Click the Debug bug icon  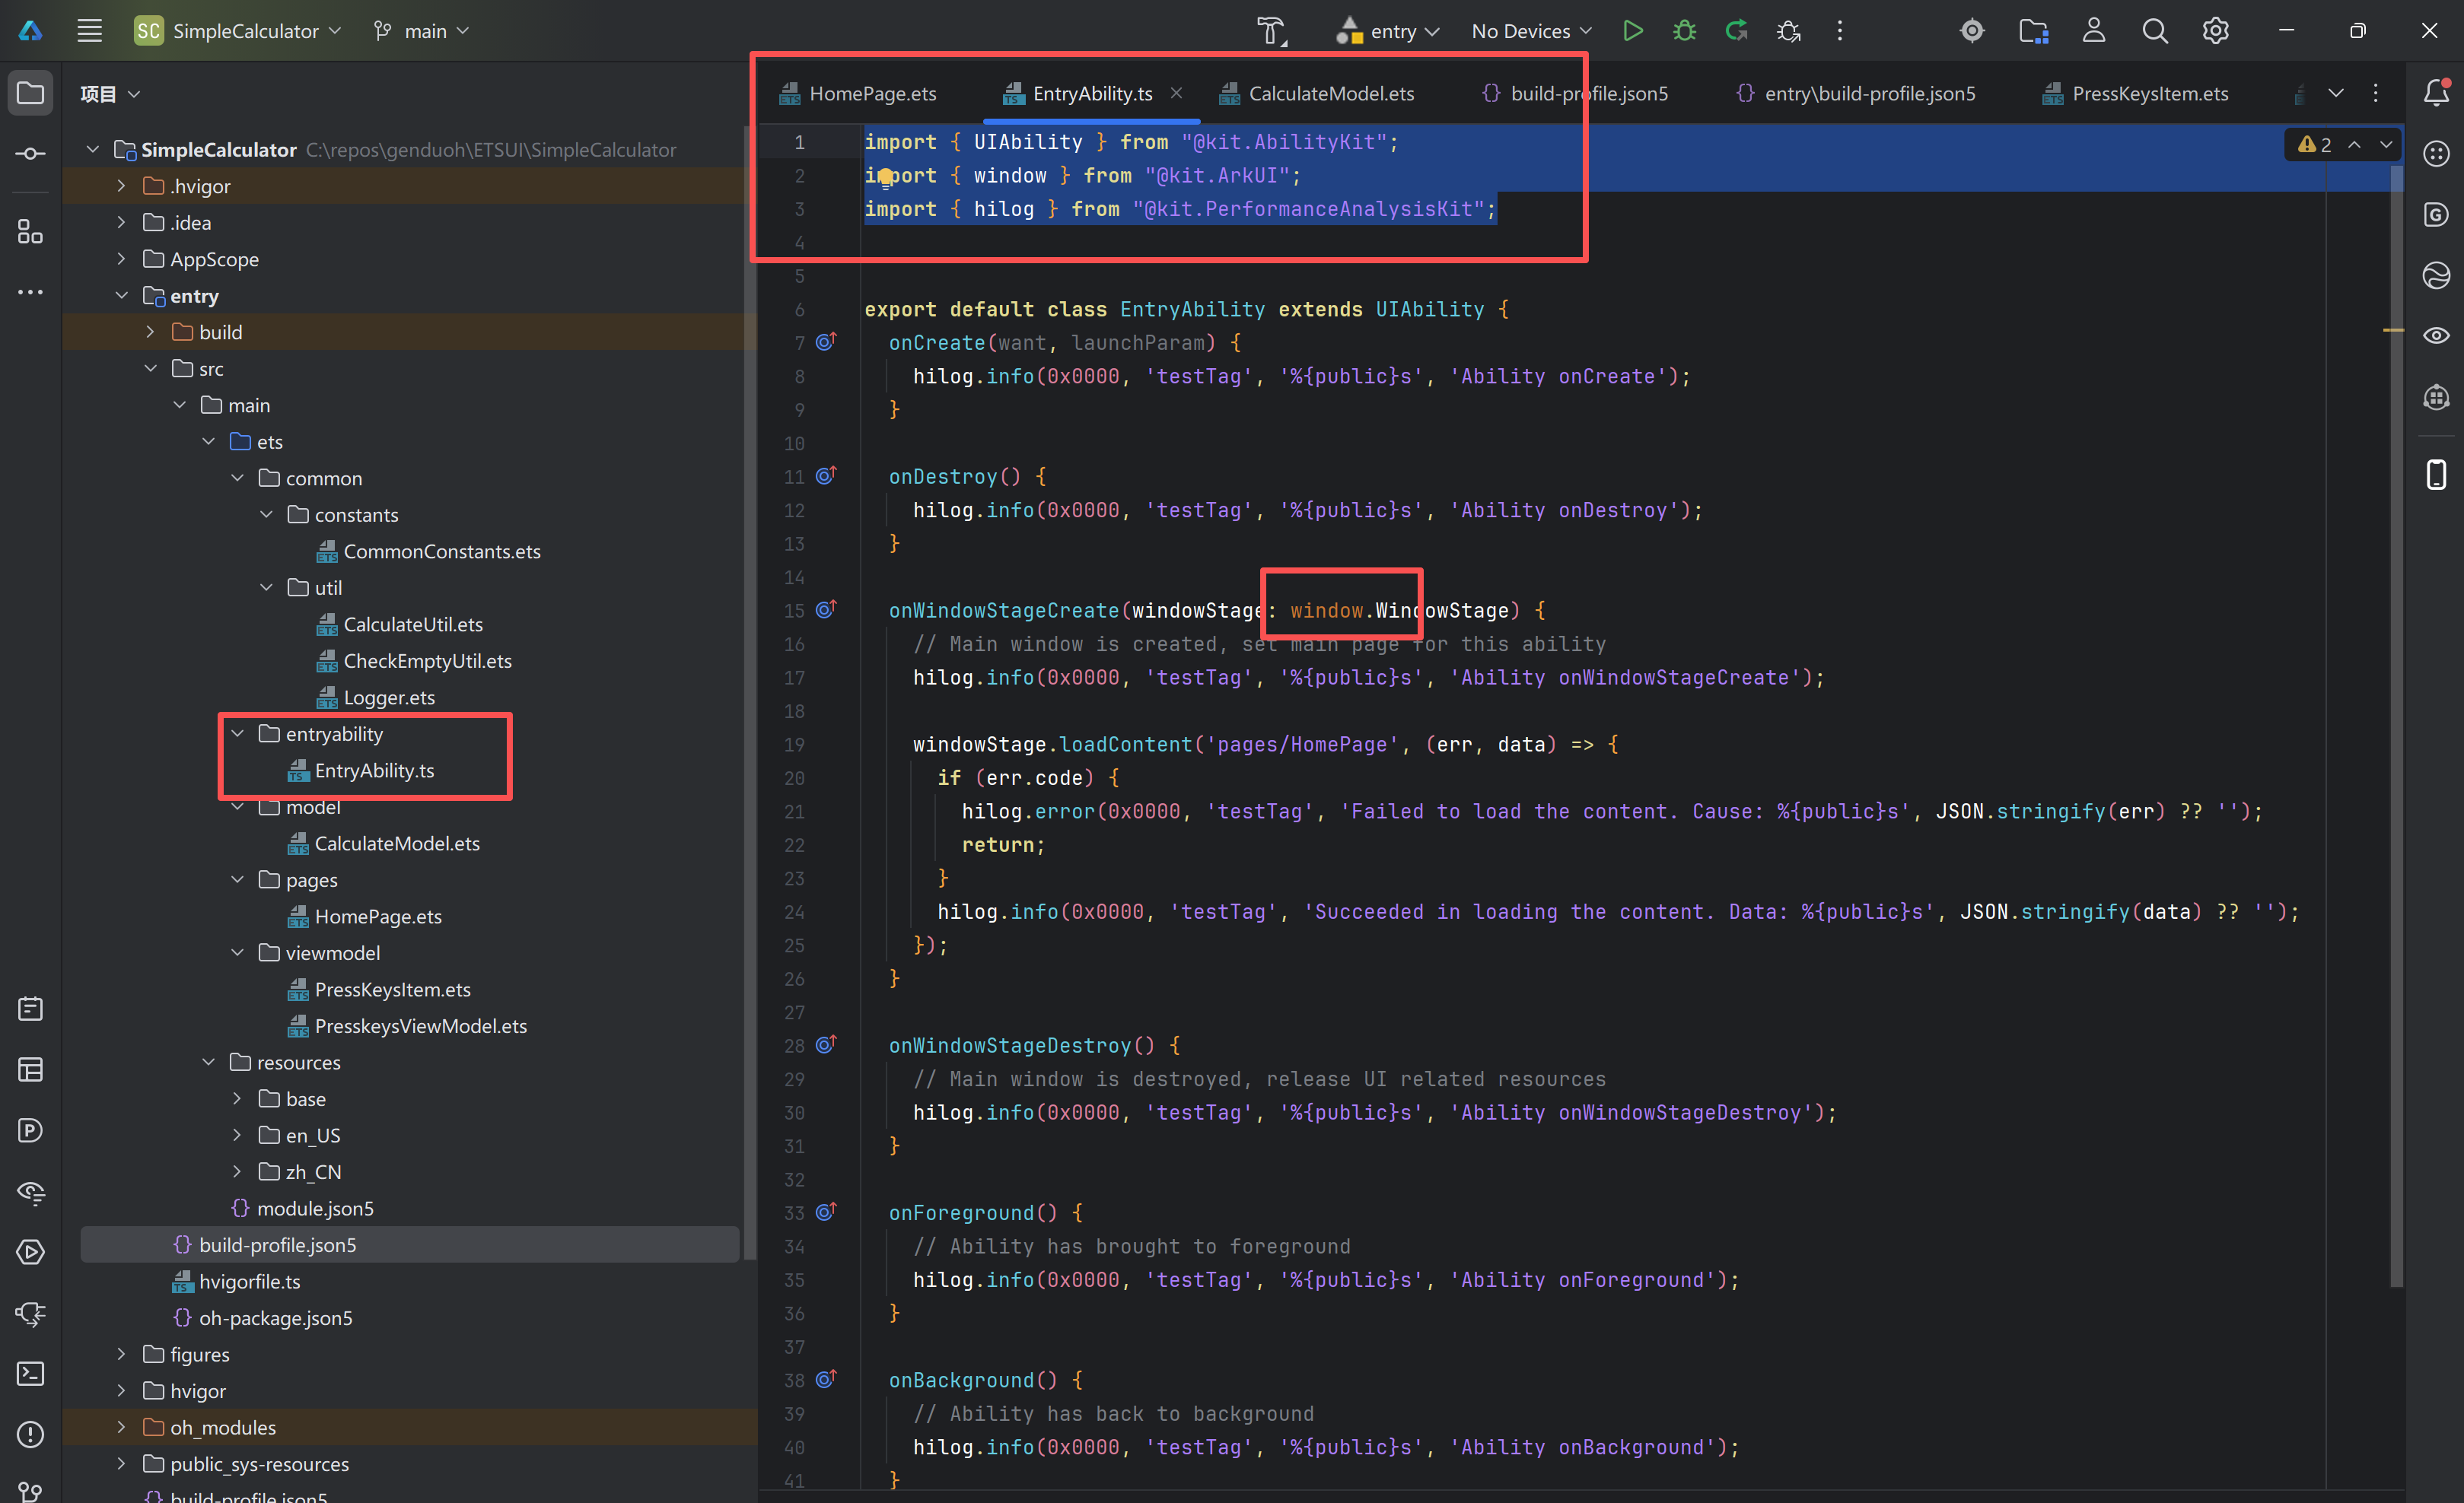point(1684,31)
